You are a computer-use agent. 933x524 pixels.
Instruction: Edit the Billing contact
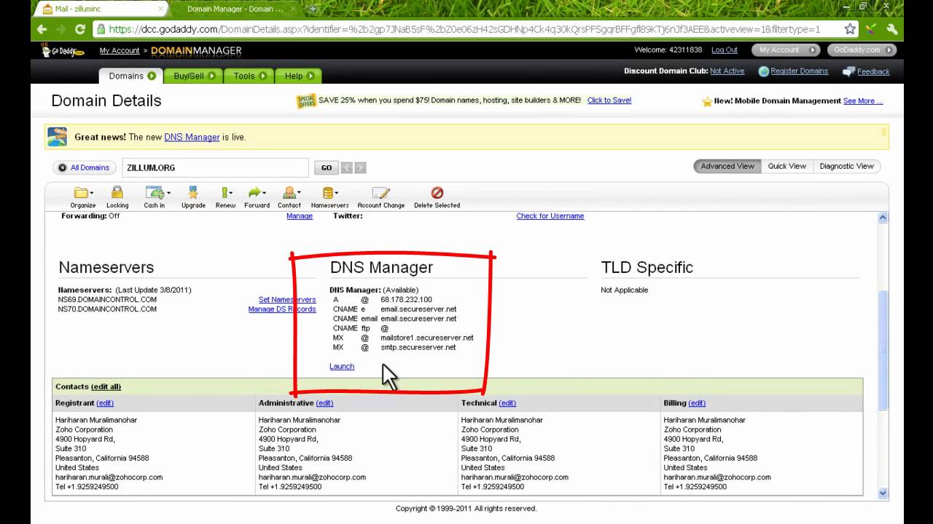click(x=697, y=403)
